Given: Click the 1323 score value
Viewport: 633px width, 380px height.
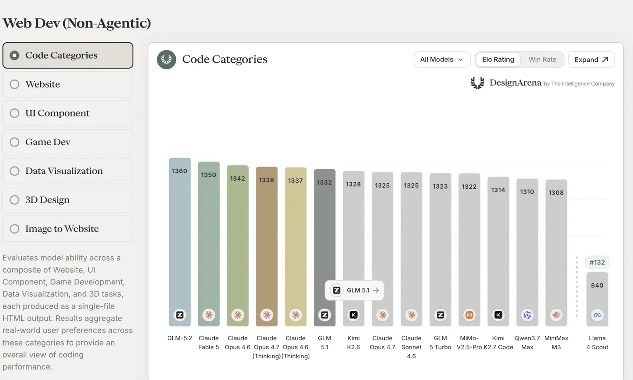Looking at the screenshot, I should tap(440, 186).
